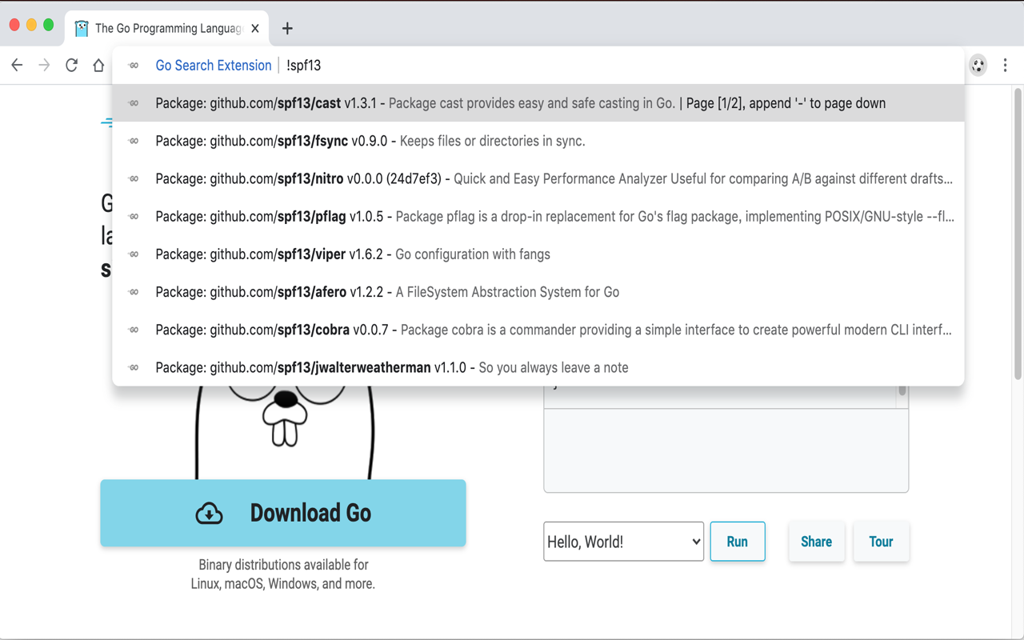Viewport: 1024px width, 640px height.
Task: Click the browser back arrow
Action: pyautogui.click(x=17, y=66)
